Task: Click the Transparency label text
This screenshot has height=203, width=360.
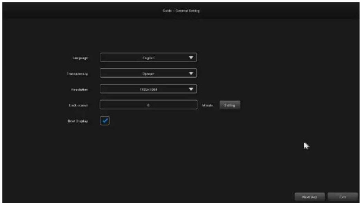Action: point(77,74)
